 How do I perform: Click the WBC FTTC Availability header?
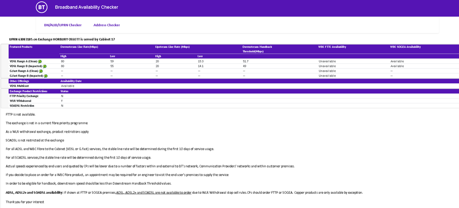(332, 47)
